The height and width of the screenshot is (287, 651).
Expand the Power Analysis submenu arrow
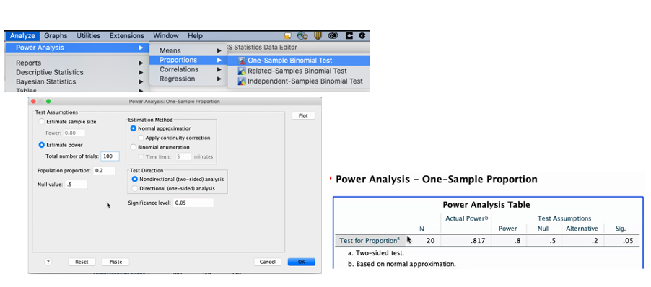point(141,48)
